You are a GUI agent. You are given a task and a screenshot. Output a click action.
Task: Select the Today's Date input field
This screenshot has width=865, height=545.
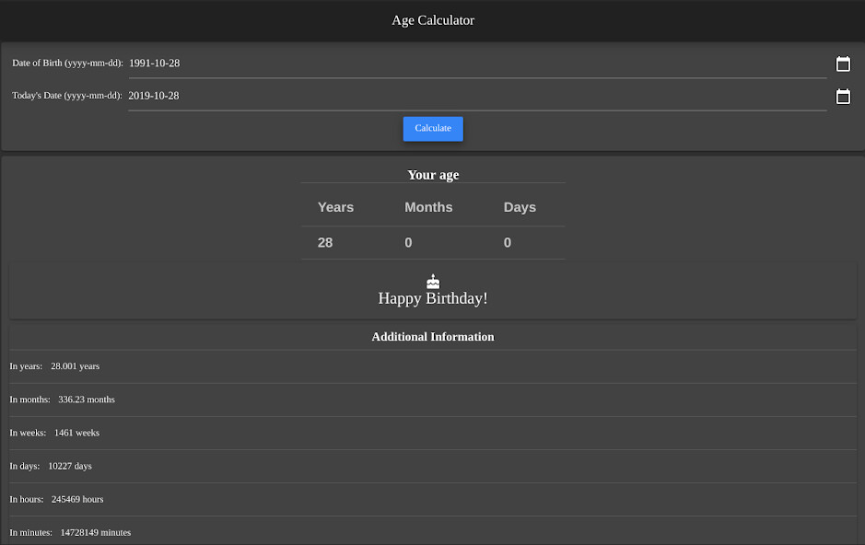pyautogui.click(x=368, y=95)
